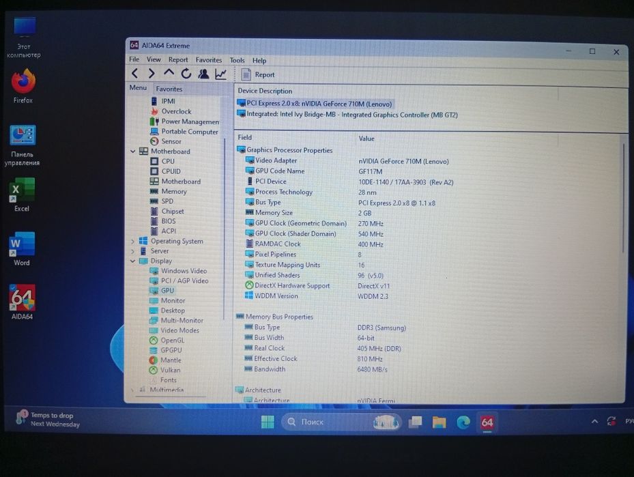Go back with the left arrow toolbar button
Image resolution: width=634 pixels, height=477 pixels.
pos(135,74)
